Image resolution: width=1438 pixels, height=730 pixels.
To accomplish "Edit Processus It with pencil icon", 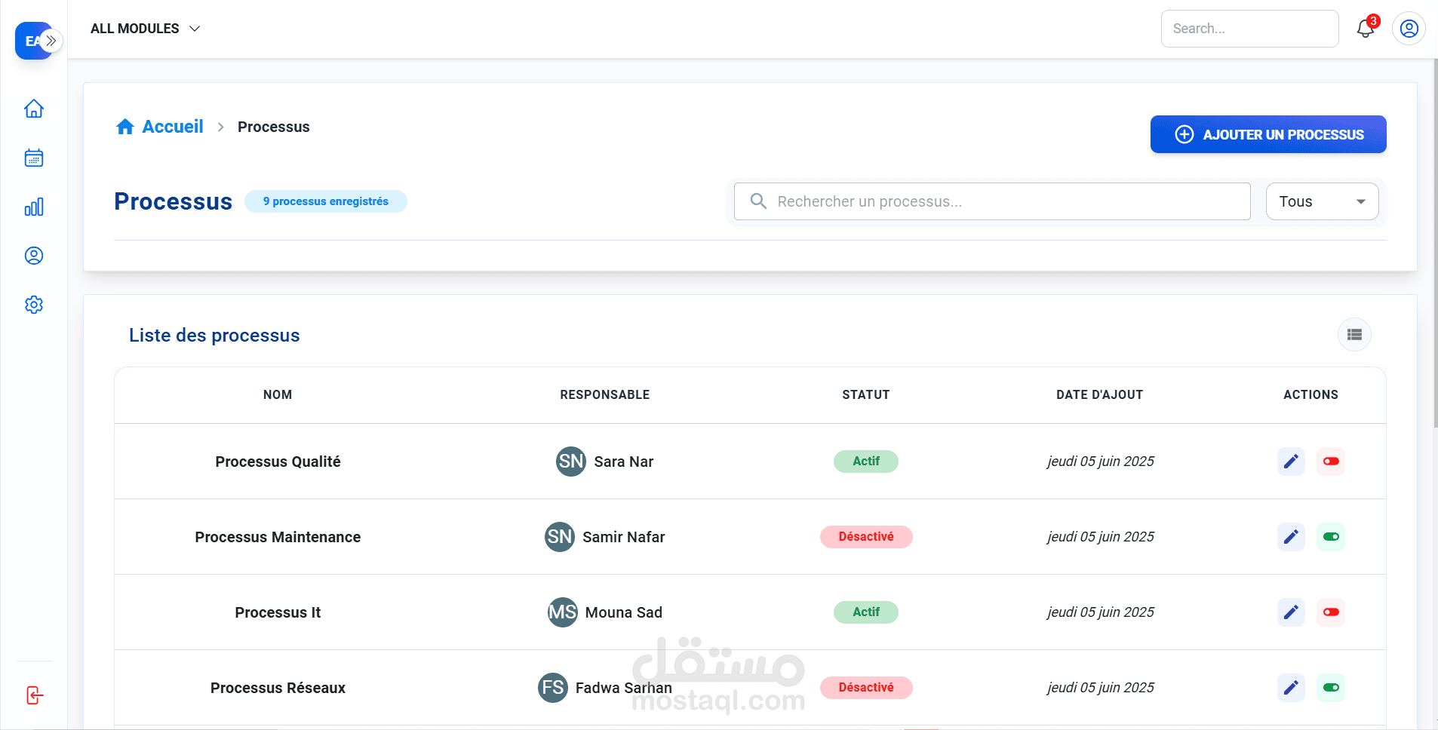I will tap(1291, 612).
